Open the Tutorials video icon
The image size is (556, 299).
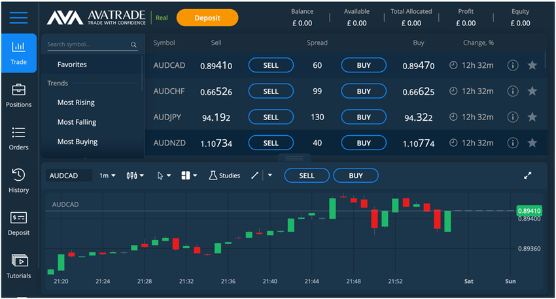[x=20, y=260]
